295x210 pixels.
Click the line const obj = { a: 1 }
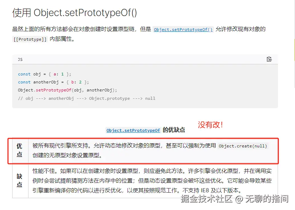pyautogui.click(x=44, y=74)
